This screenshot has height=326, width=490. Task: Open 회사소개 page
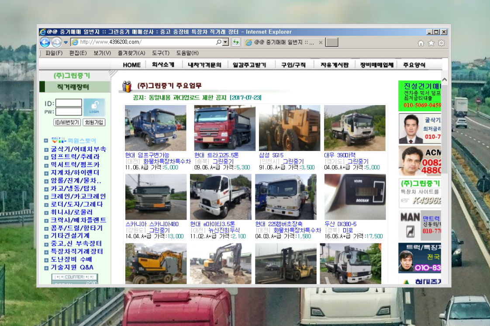pos(163,65)
